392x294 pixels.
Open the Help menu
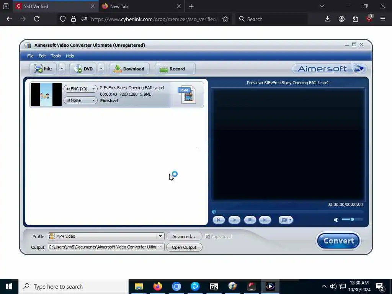tap(70, 56)
